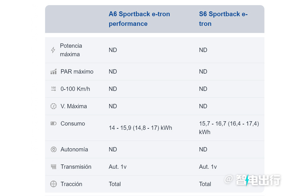The image size is (295, 196).
Task: Click the speedometer V. Máxima icon
Action: pos(53,106)
